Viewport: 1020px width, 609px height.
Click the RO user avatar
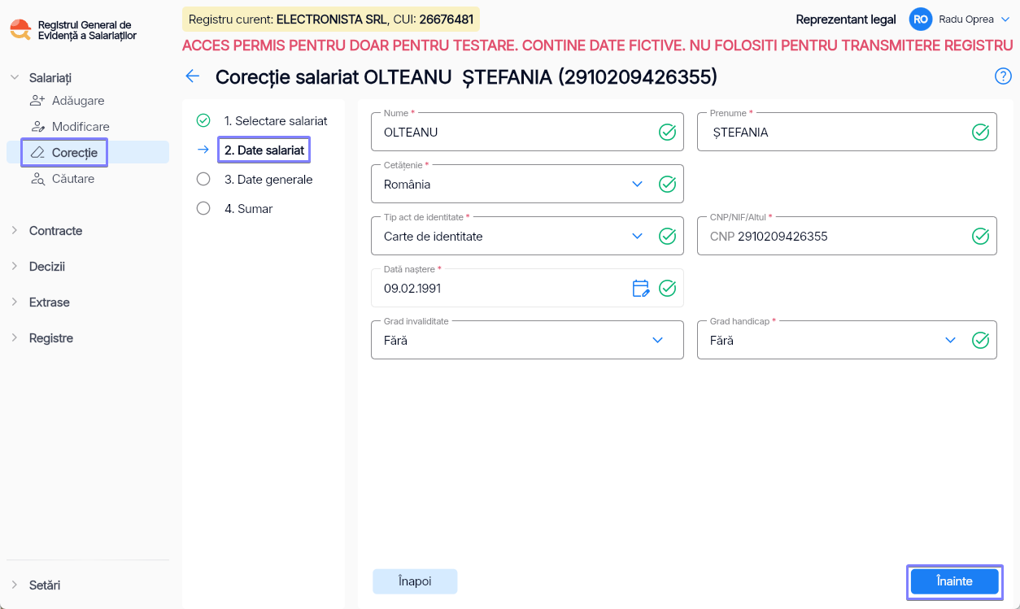[921, 20]
